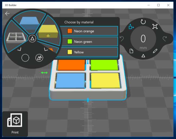Click the 0 mm value field
Screen dimensions: 176x139
tap(143, 39)
